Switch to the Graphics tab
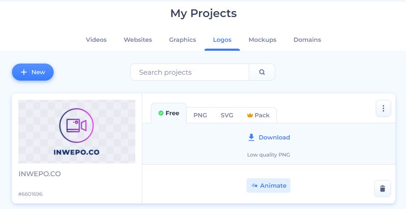 pyautogui.click(x=182, y=40)
